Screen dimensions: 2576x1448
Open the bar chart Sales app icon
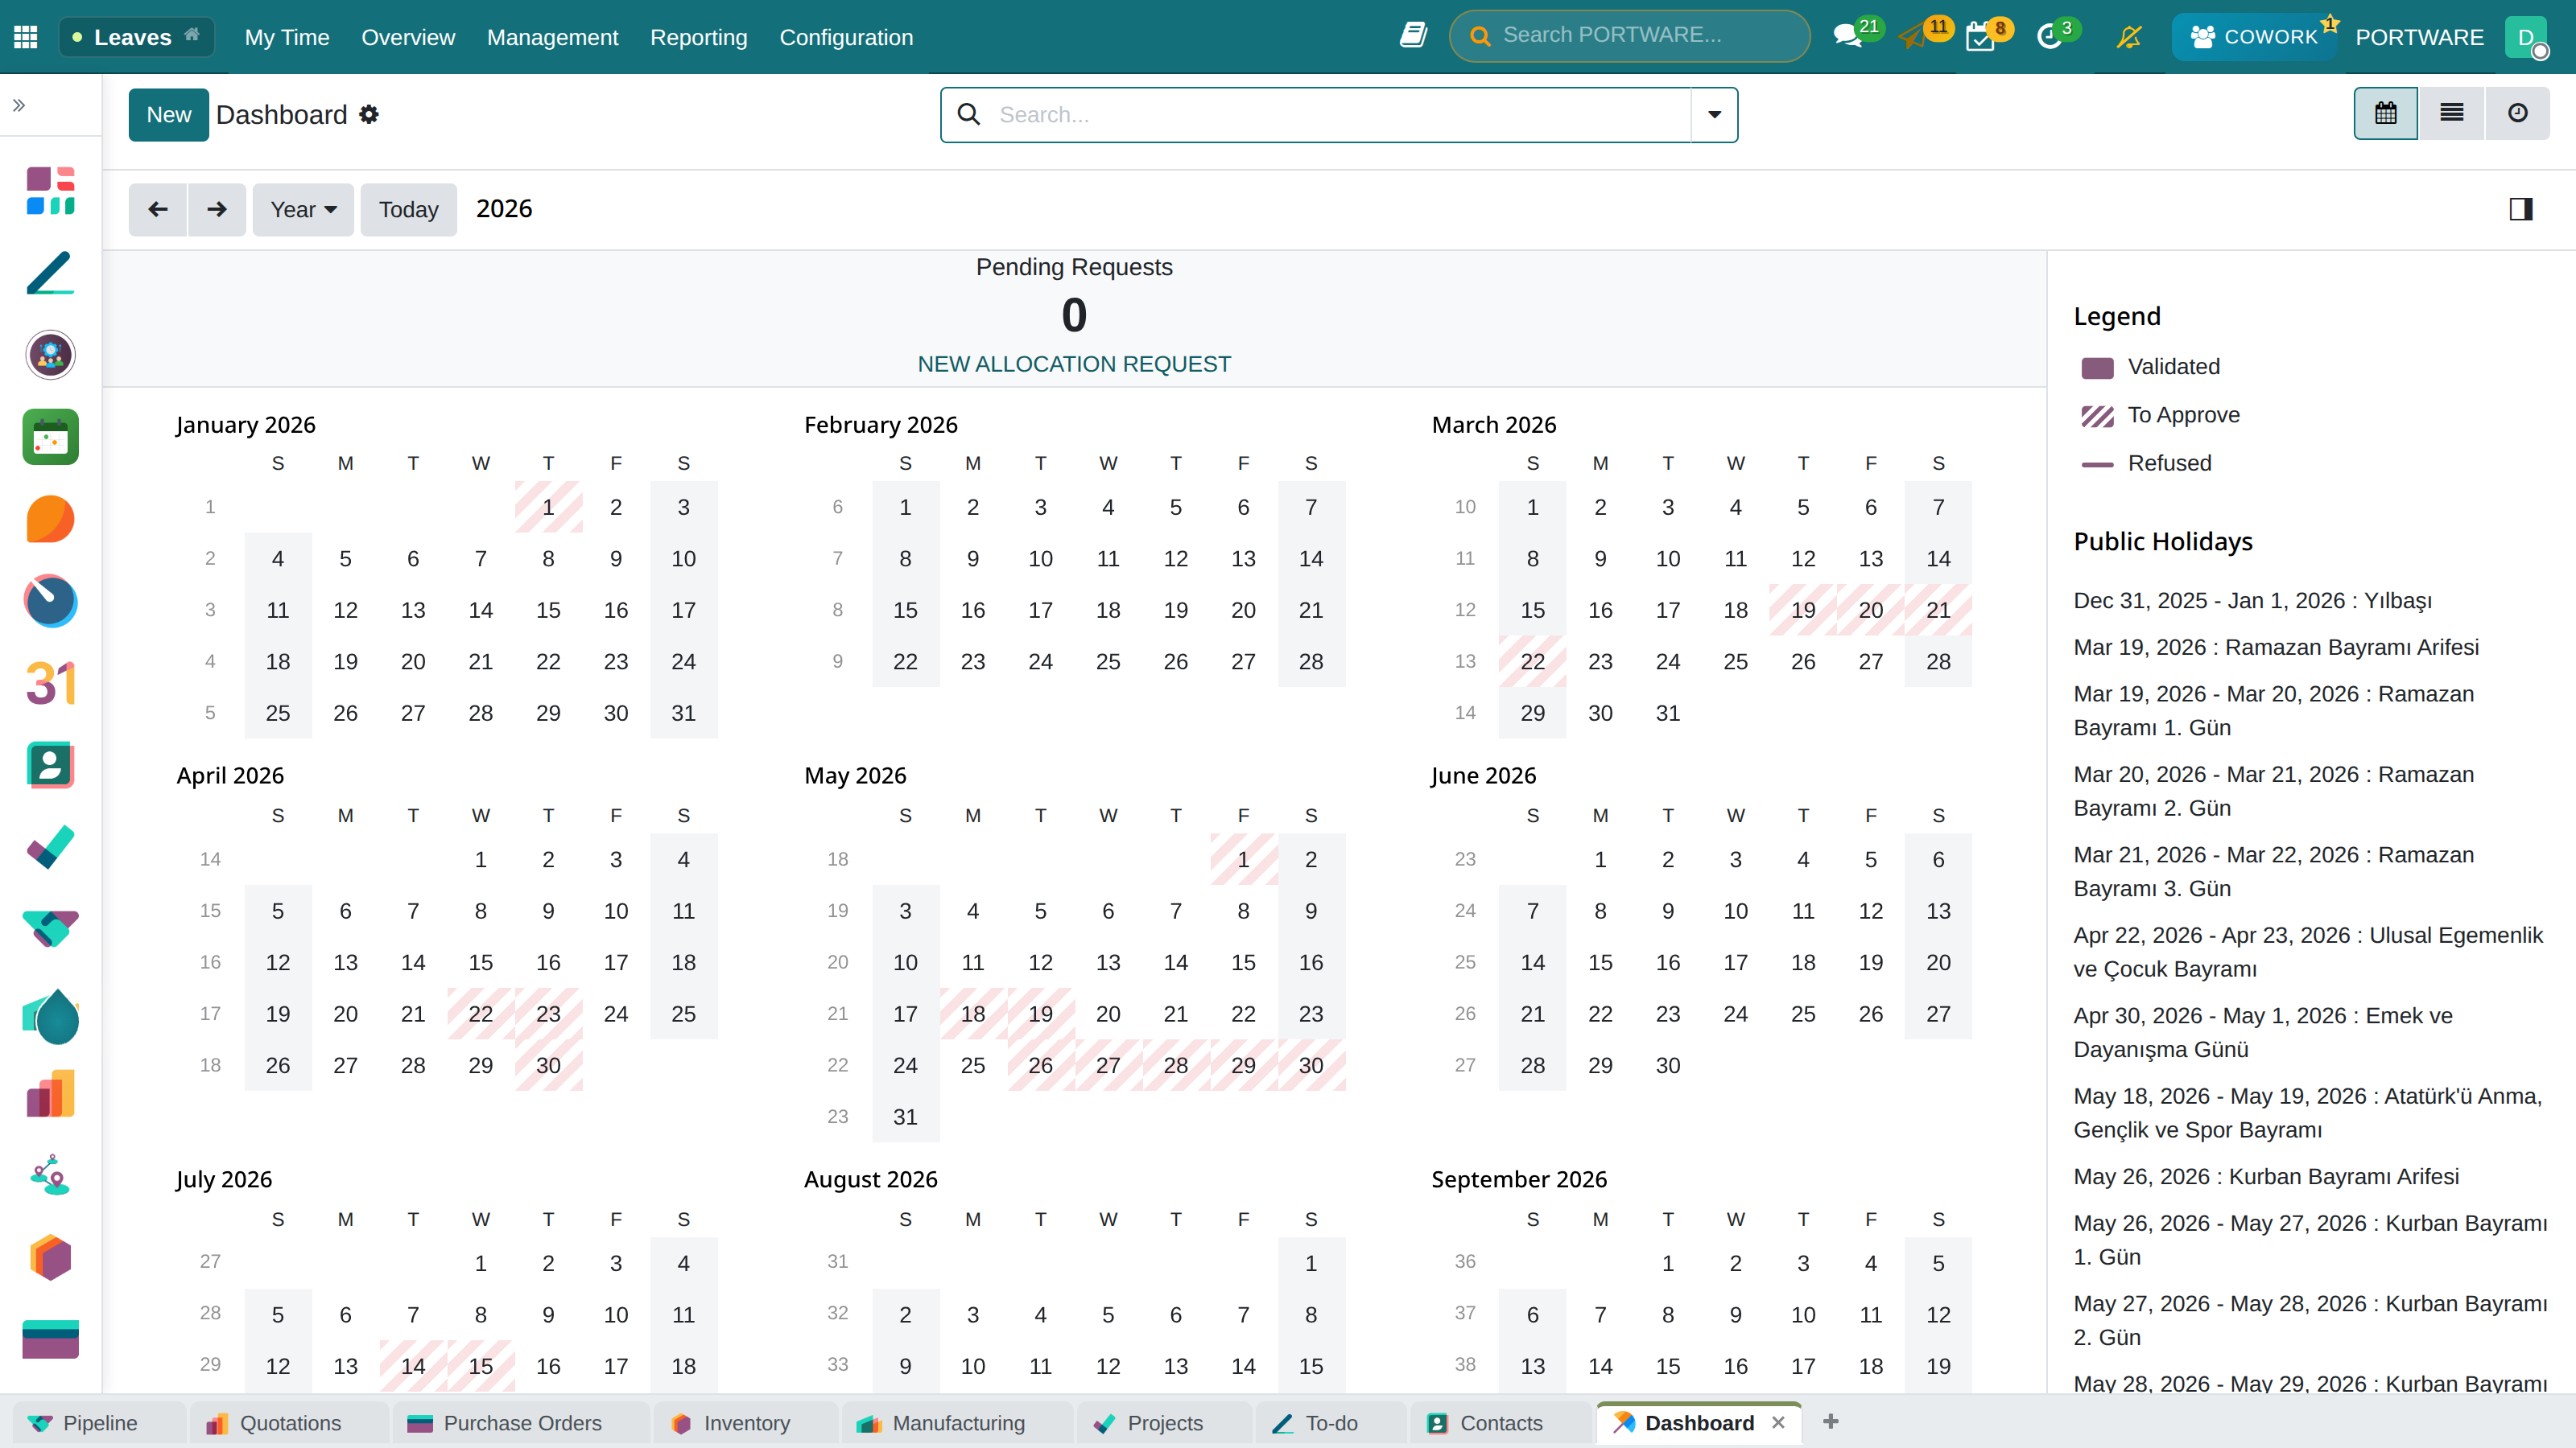51,1093
